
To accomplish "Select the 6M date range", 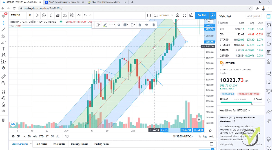I will (35, 136).
